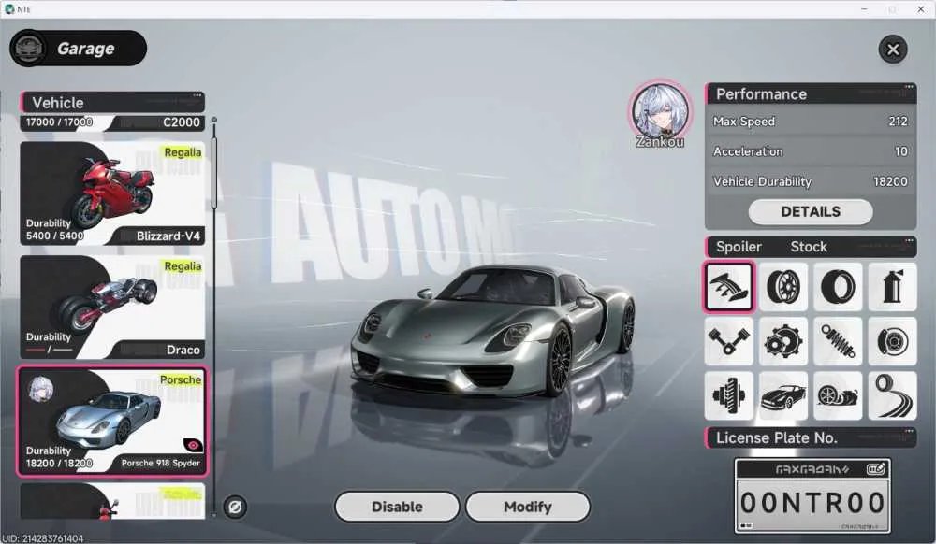Click the circular slash icon below vehicle list
This screenshot has height=544, width=936.
pos(235,507)
